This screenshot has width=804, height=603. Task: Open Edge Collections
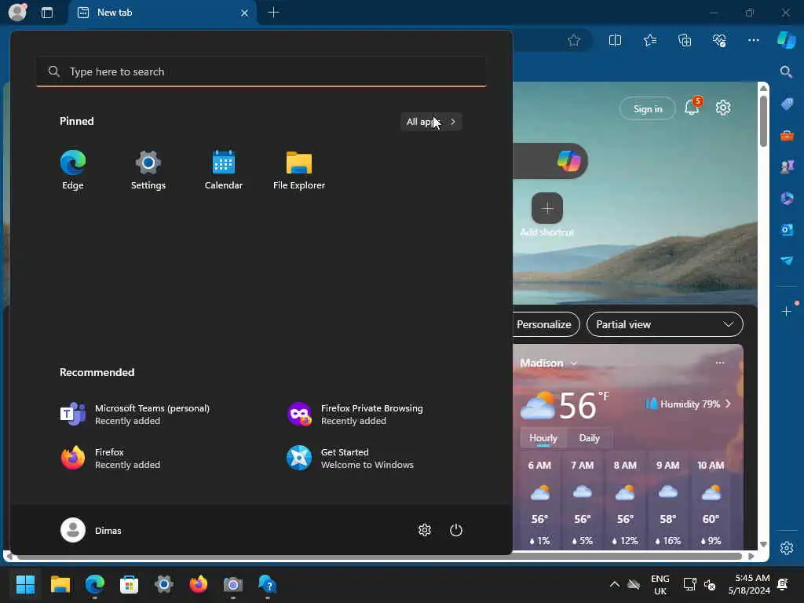[x=685, y=40]
